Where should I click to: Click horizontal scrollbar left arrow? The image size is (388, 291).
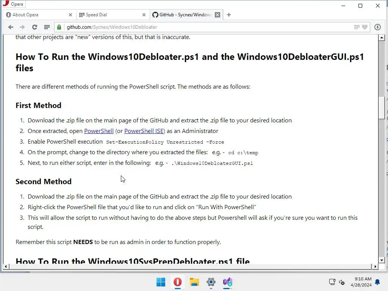tap(6, 266)
